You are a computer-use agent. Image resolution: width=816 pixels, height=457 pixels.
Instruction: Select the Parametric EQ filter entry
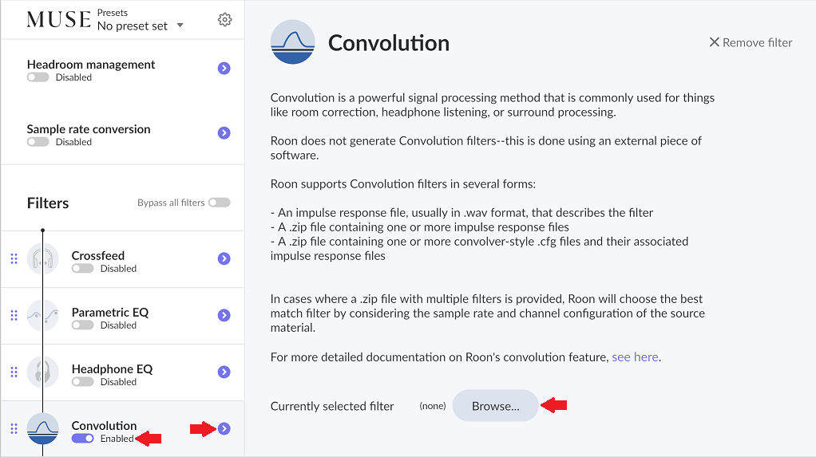tap(110, 313)
